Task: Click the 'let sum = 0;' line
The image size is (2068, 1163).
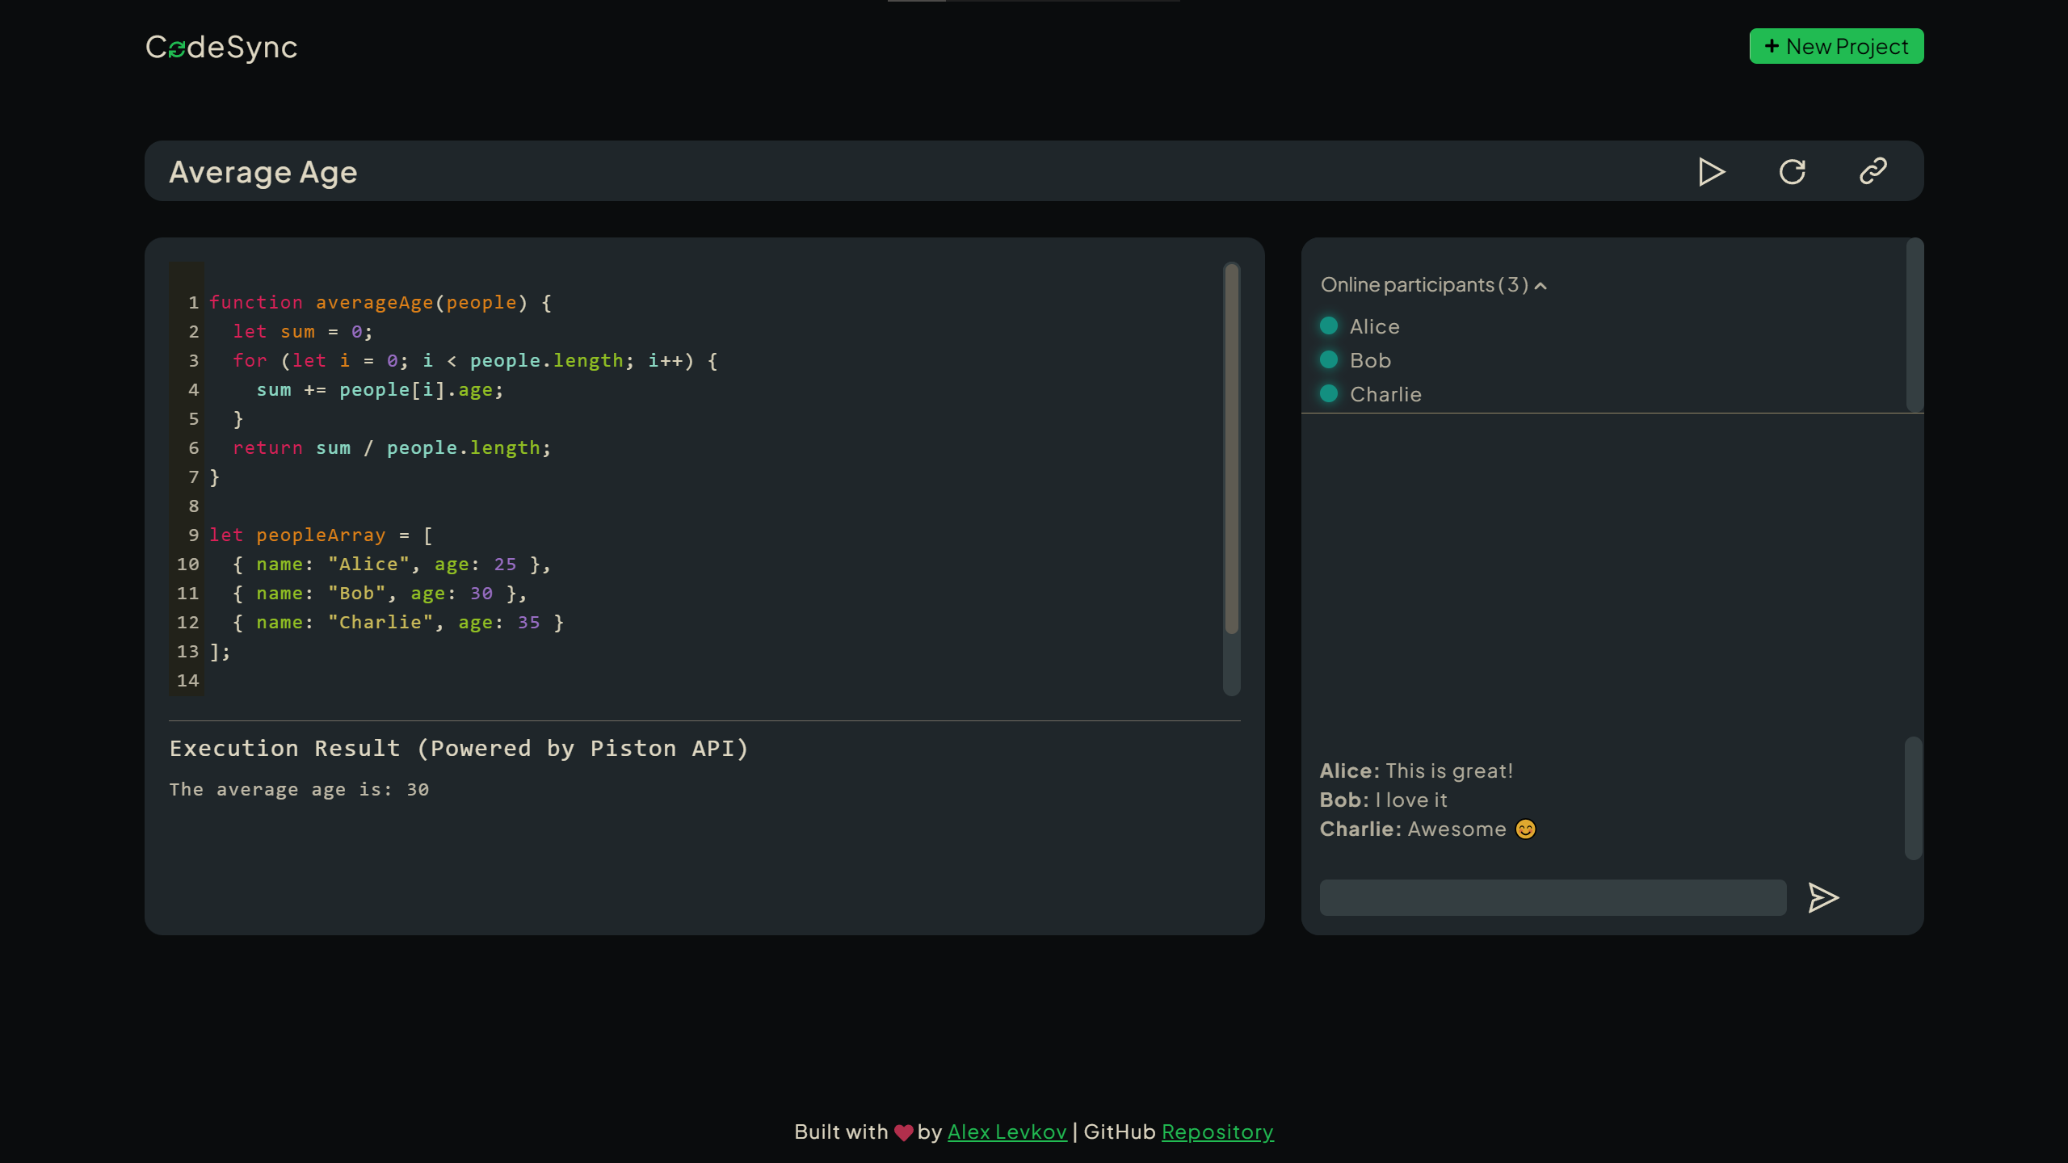Action: [303, 331]
